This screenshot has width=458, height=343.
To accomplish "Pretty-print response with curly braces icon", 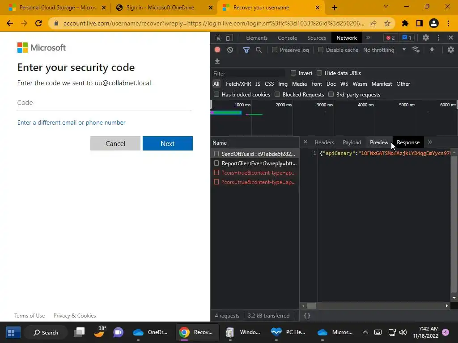I will 307,316.
